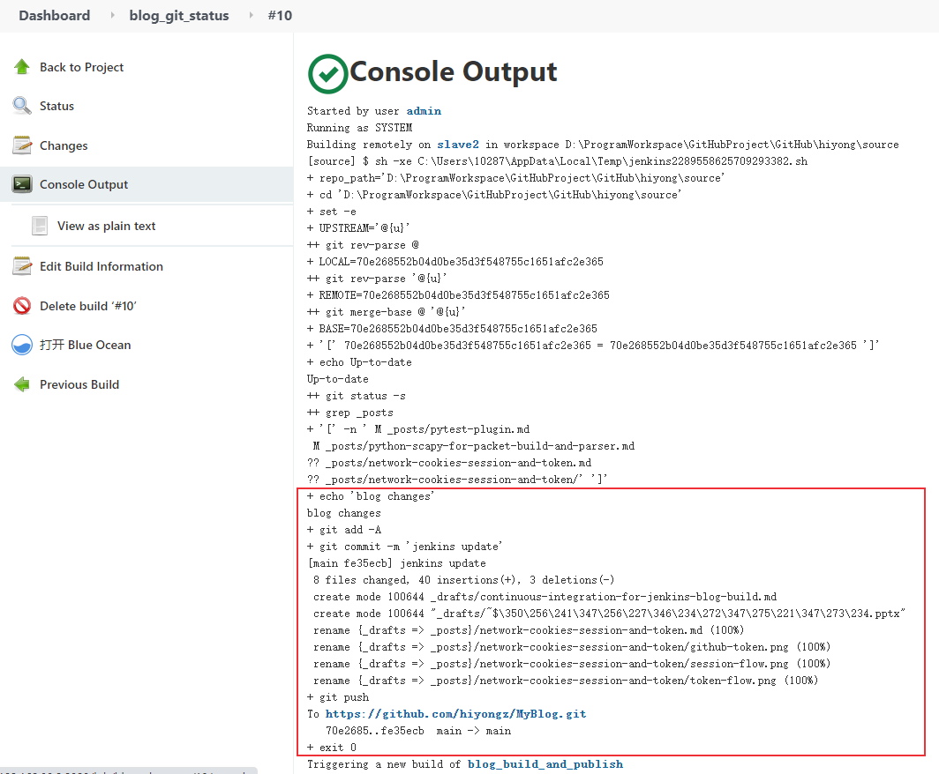Open the #10 build breadcrumb
This screenshot has height=774, width=939.
(280, 16)
